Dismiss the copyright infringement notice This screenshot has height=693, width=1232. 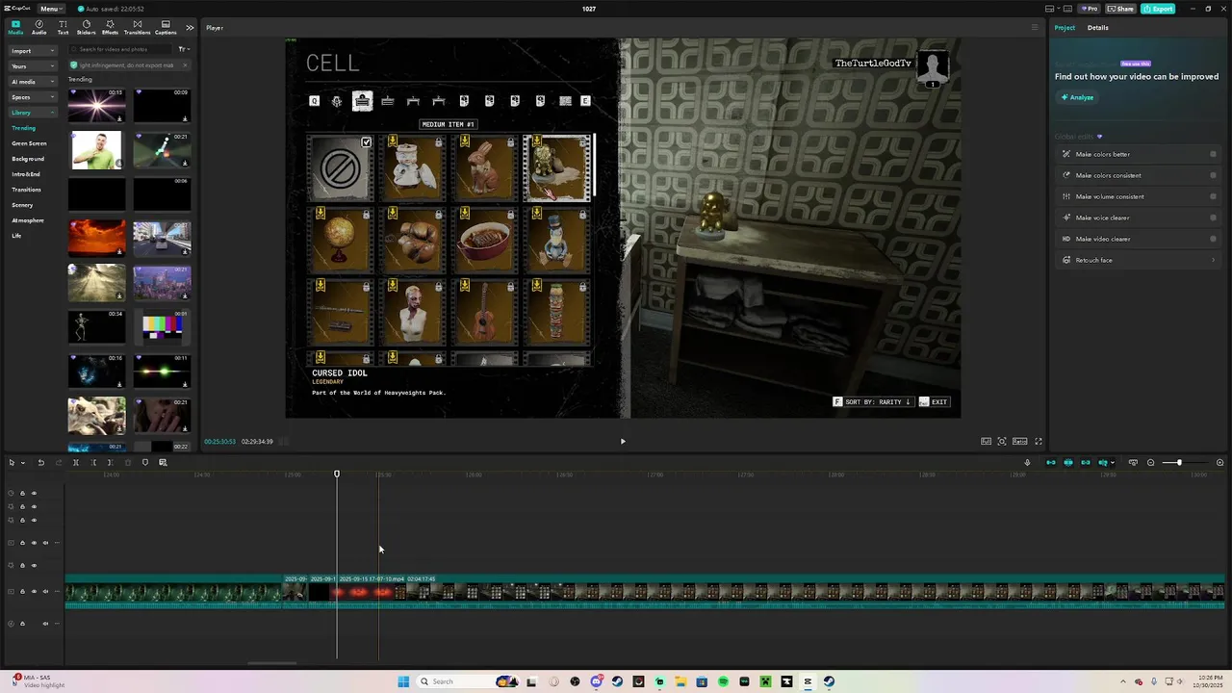183,65
